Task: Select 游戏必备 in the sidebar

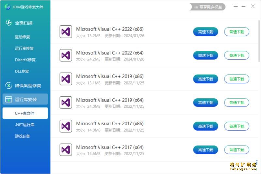Action: coord(22,136)
